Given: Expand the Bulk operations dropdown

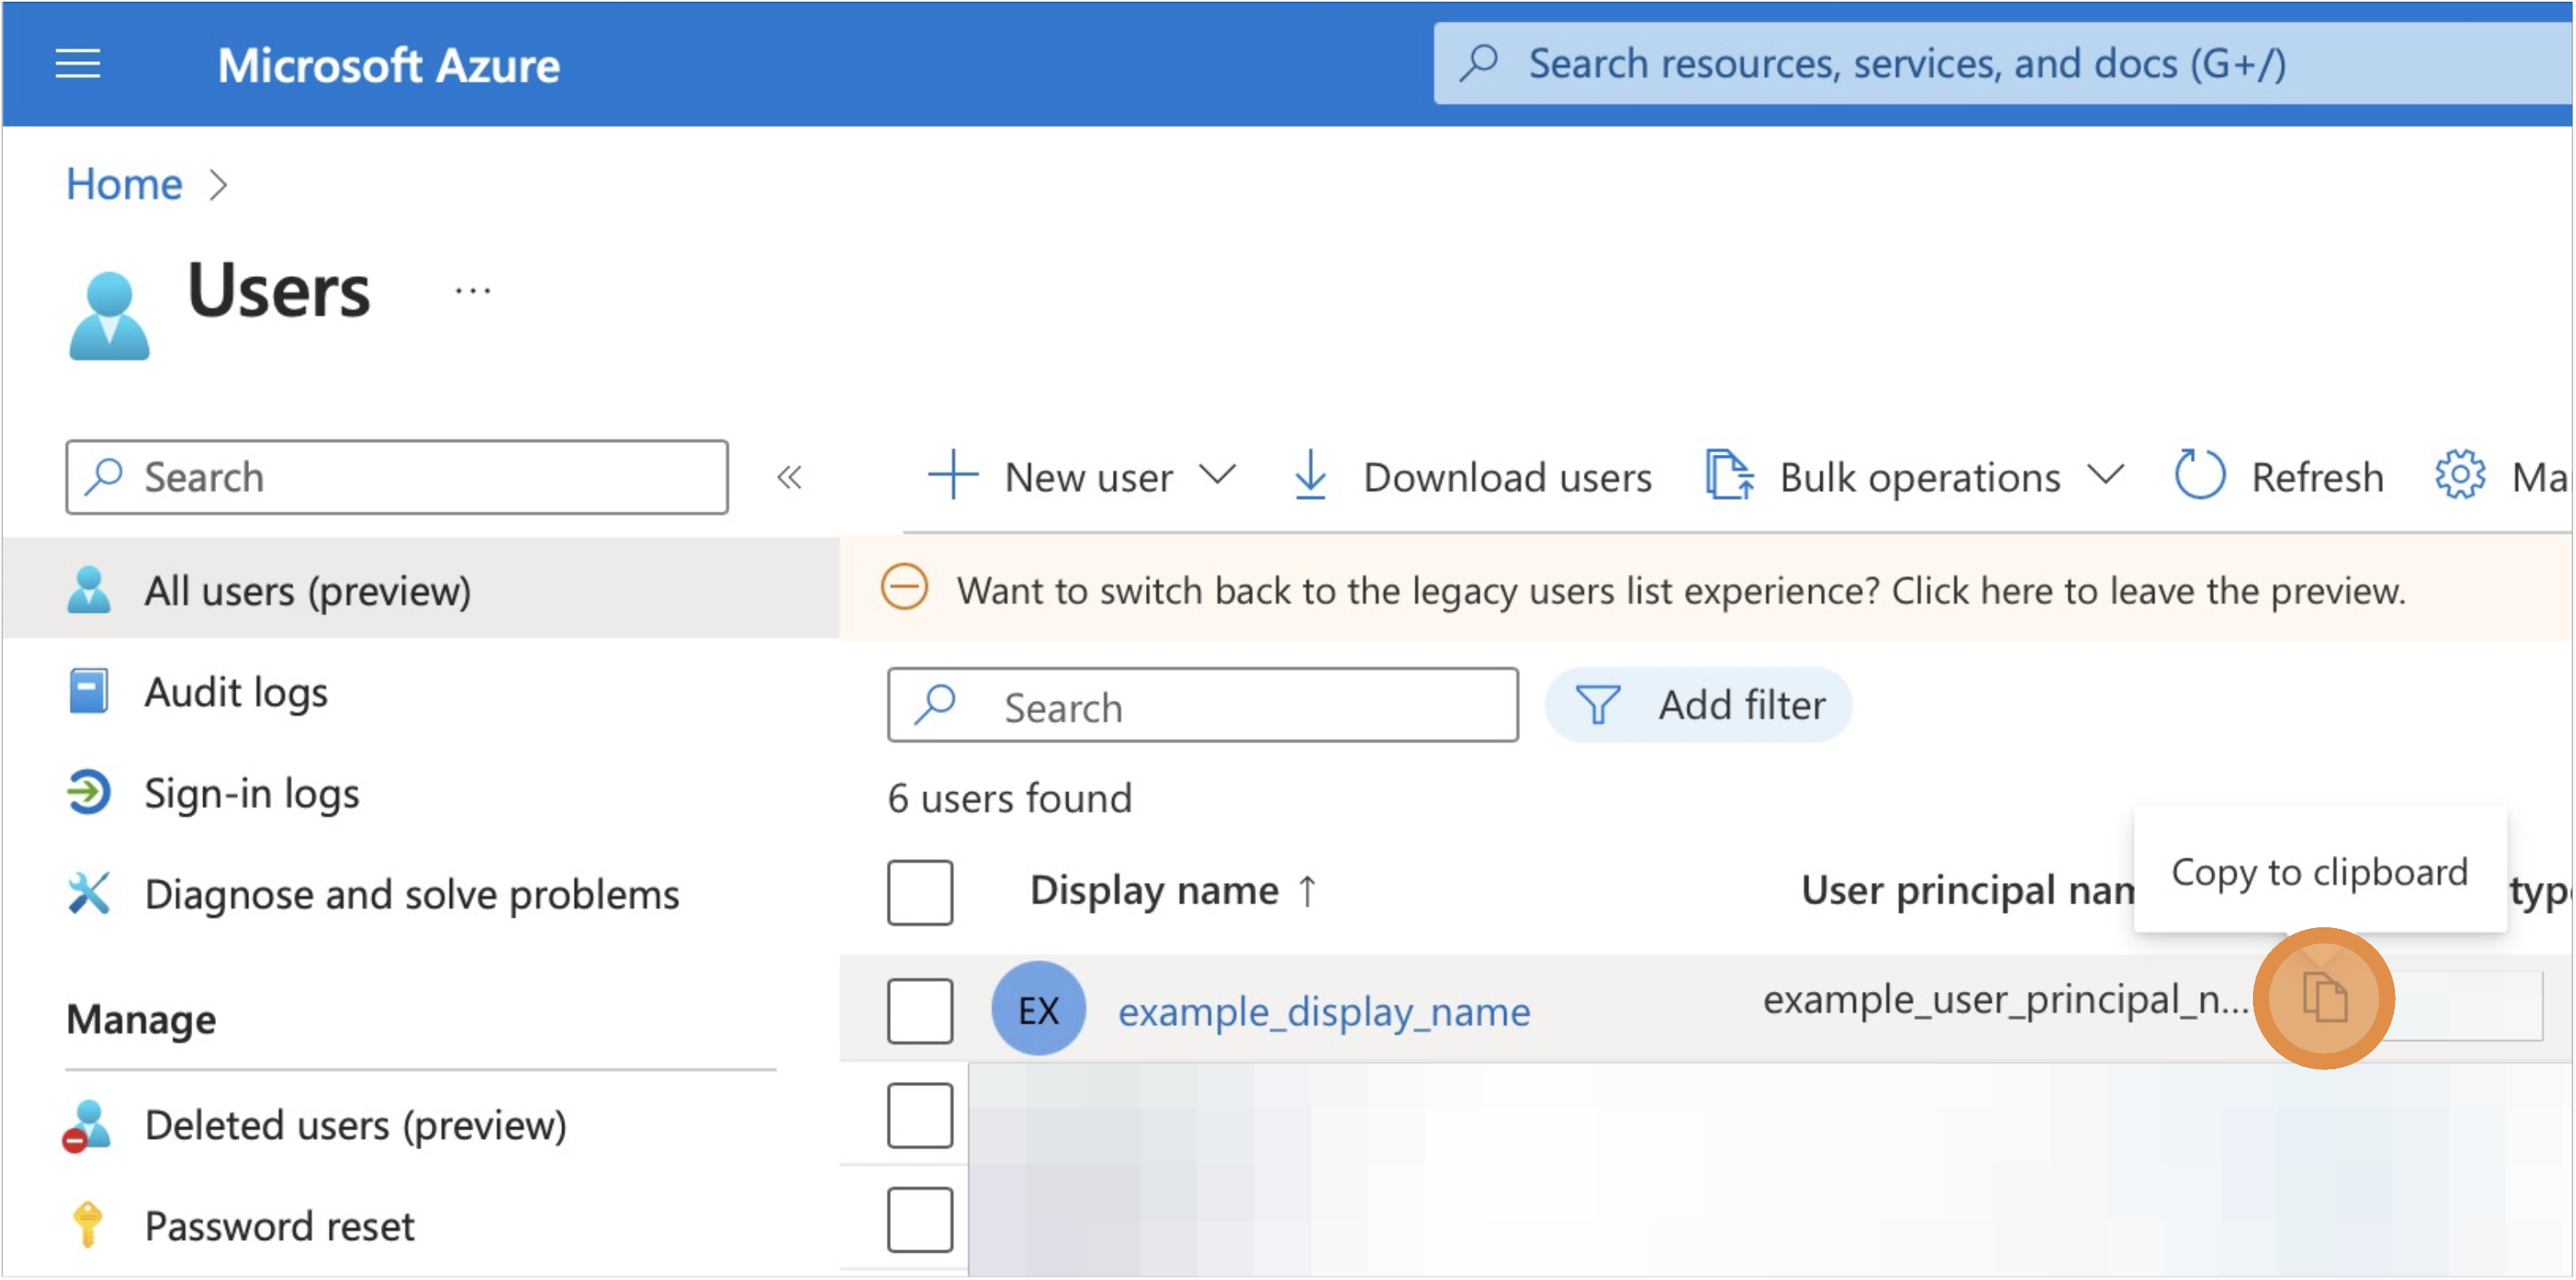Looking at the screenshot, I should click(x=2105, y=477).
